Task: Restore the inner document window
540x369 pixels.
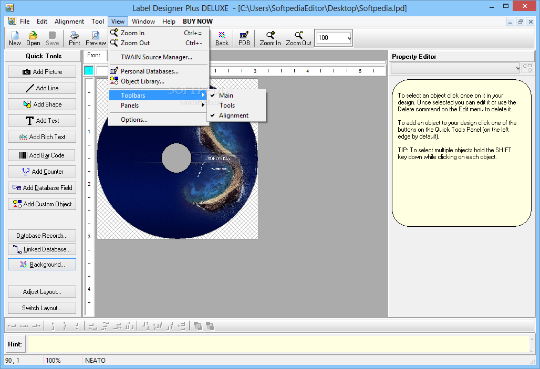Action: tap(521, 22)
